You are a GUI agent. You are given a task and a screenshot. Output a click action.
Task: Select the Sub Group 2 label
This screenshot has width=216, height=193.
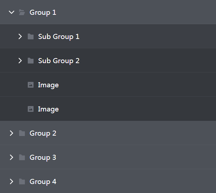coord(59,61)
